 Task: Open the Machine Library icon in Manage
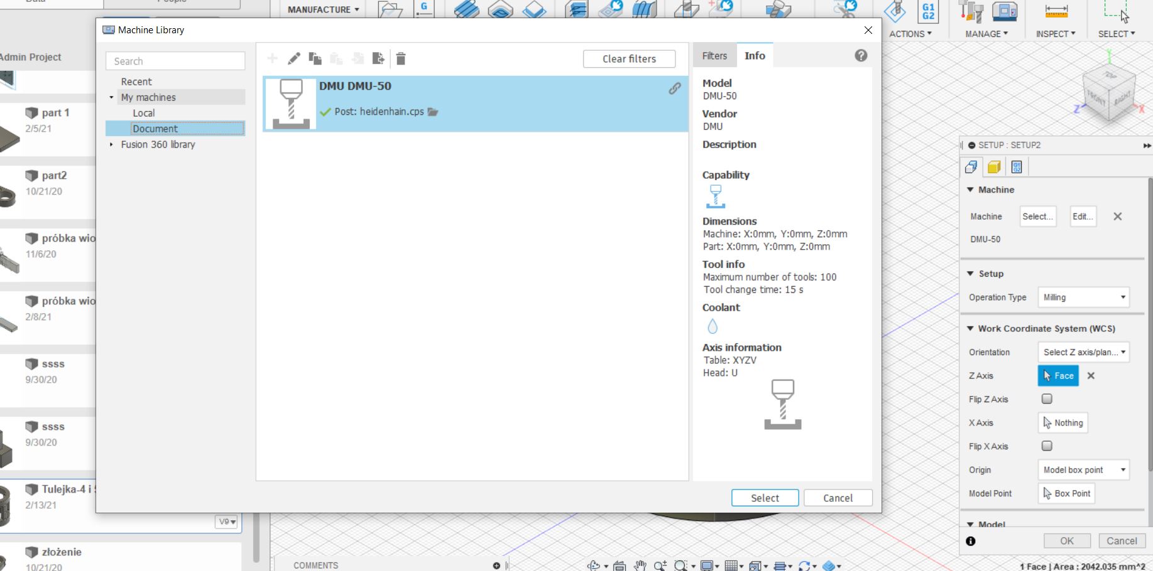[1005, 11]
